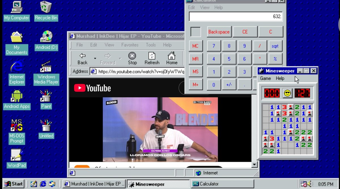Screen dimensions: 340x189
Task: Select the Android Apps shortcut icon
Action: click(x=17, y=100)
